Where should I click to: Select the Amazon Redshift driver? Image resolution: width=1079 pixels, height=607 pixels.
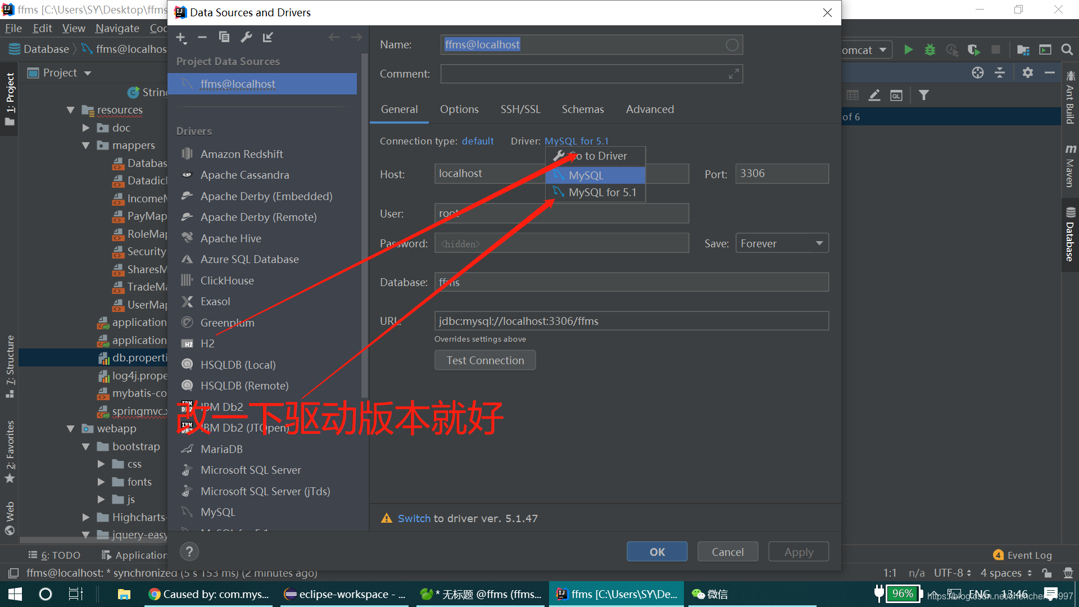[x=242, y=154]
